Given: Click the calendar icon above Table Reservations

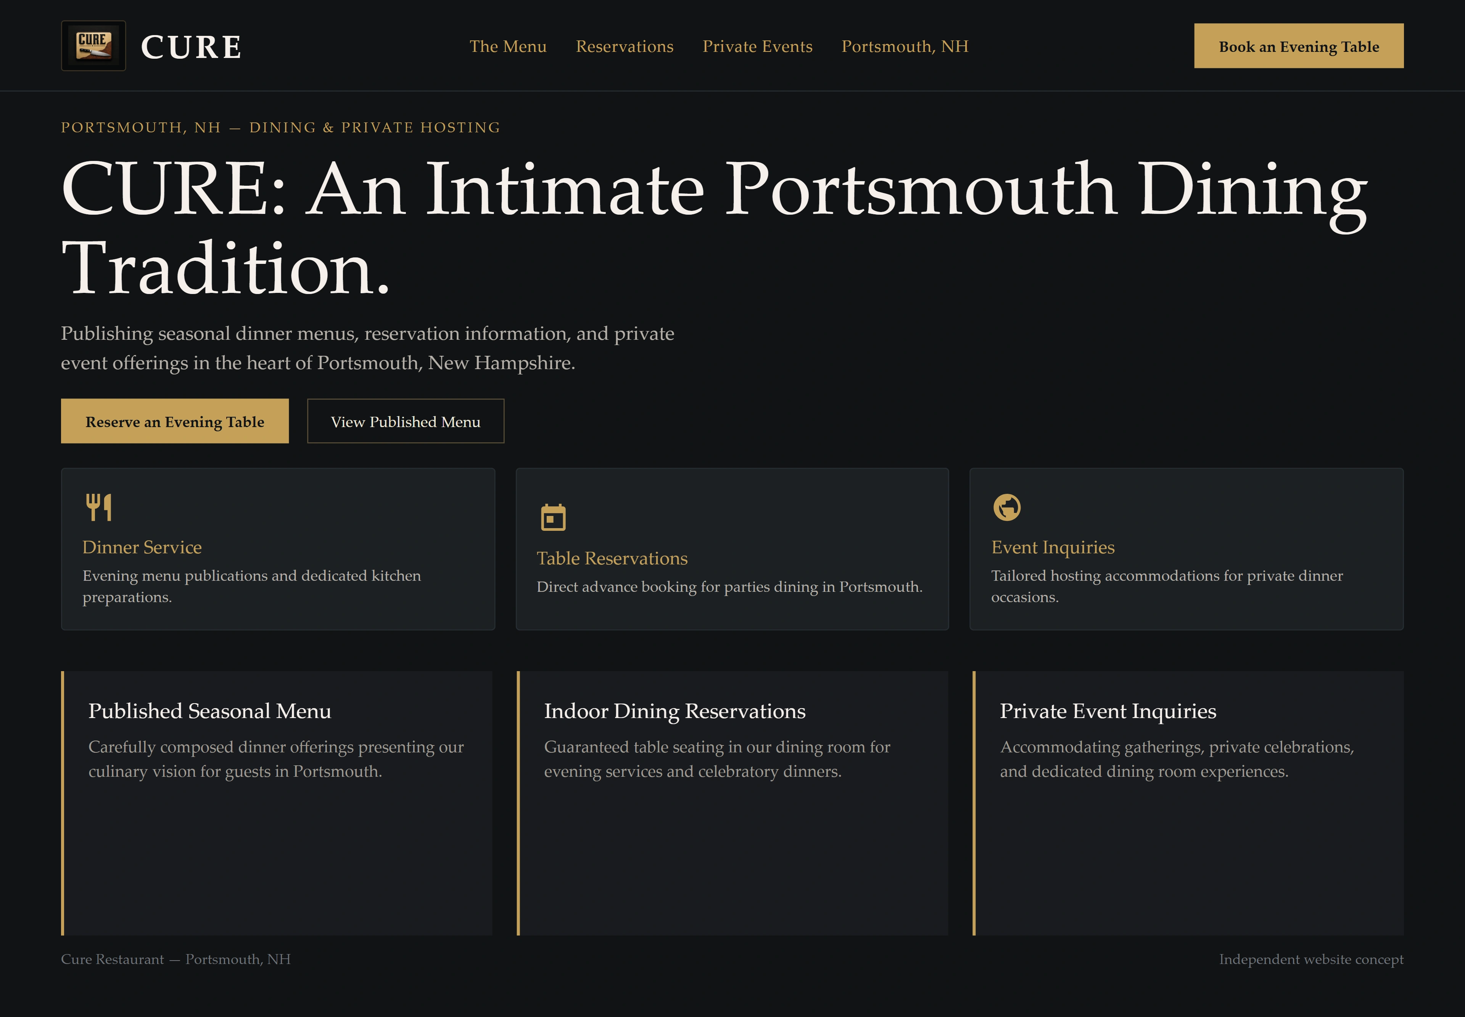Looking at the screenshot, I should tap(553, 517).
